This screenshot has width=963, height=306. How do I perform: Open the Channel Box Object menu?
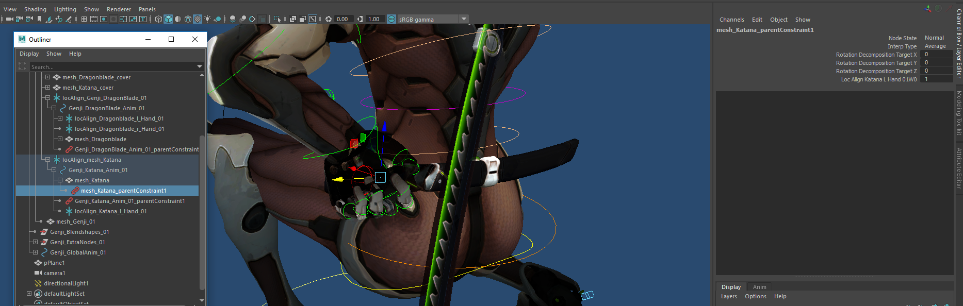click(779, 20)
